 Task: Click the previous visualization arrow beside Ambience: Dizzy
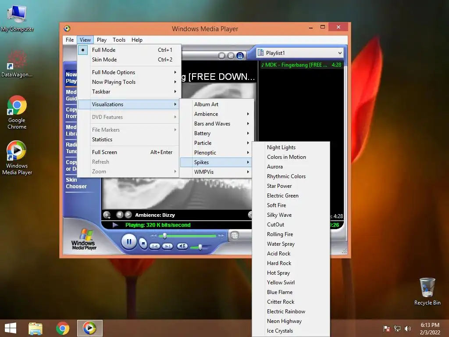[120, 215]
